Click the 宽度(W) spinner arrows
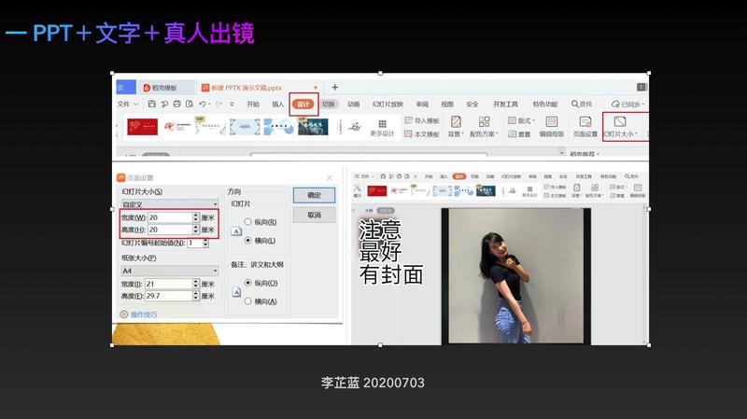The height and width of the screenshot is (419, 747). tap(195, 217)
